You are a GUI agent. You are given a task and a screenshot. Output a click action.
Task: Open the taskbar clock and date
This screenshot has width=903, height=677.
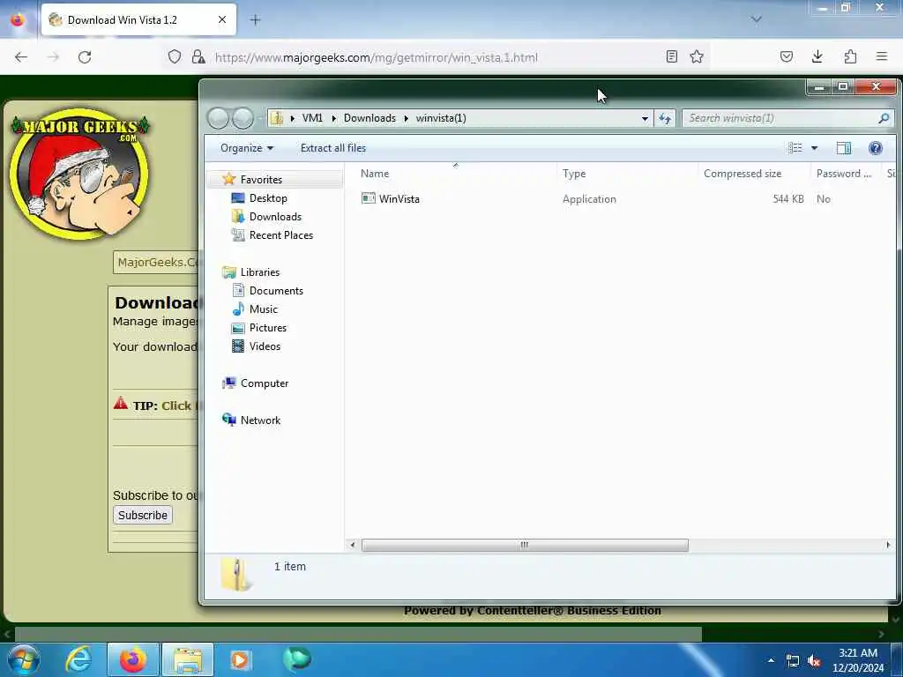(857, 660)
